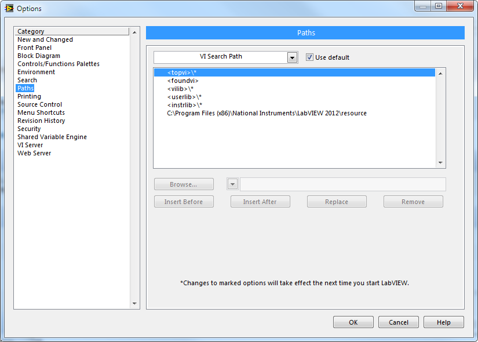The image size is (478, 342).
Task: Open the path history dropdown arrow beside Browse
Action: point(232,184)
